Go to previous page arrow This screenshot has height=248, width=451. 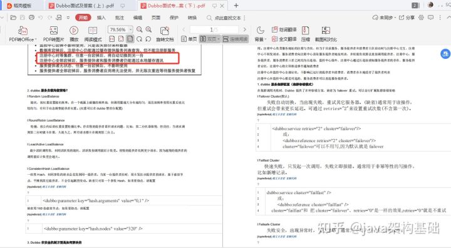click(184, 29)
